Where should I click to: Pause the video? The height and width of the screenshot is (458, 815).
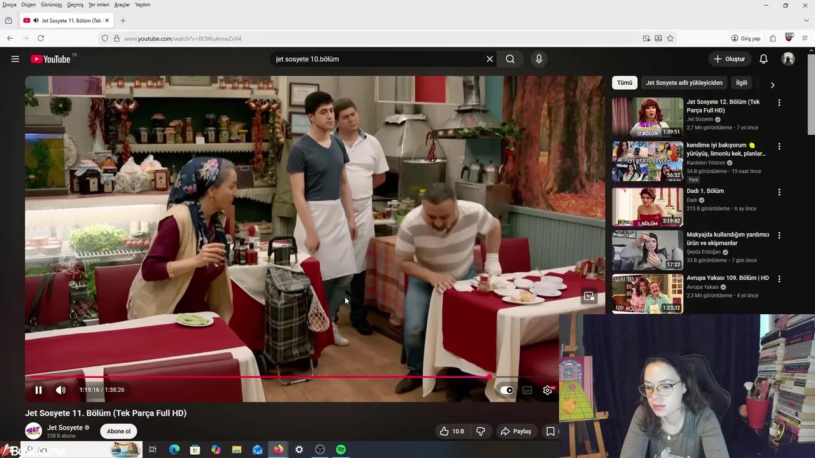click(x=38, y=390)
